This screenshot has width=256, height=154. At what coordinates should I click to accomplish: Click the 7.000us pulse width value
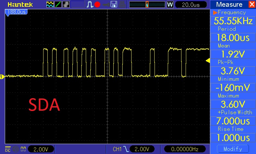coord(233,121)
